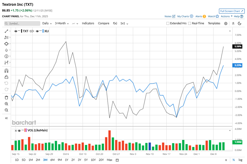Select the shapes drawing tool
Image resolution: width=247 pixels, height=164 pixels.
pyautogui.click(x=6, y=44)
